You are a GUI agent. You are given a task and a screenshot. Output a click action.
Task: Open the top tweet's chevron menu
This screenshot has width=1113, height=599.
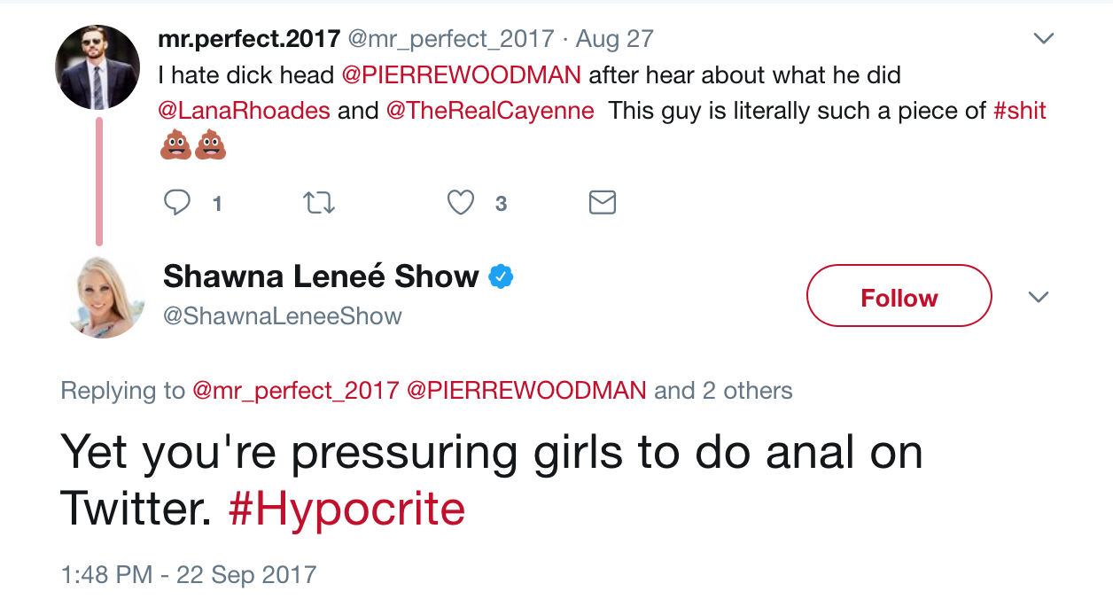point(1045,39)
